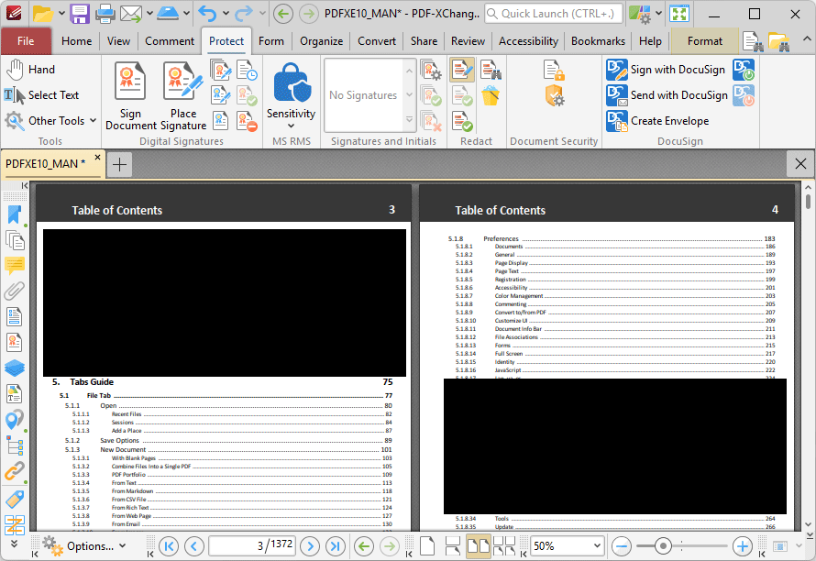Click the Apply Redactions icon
Viewport: 816px width, 561px height.
(462, 121)
